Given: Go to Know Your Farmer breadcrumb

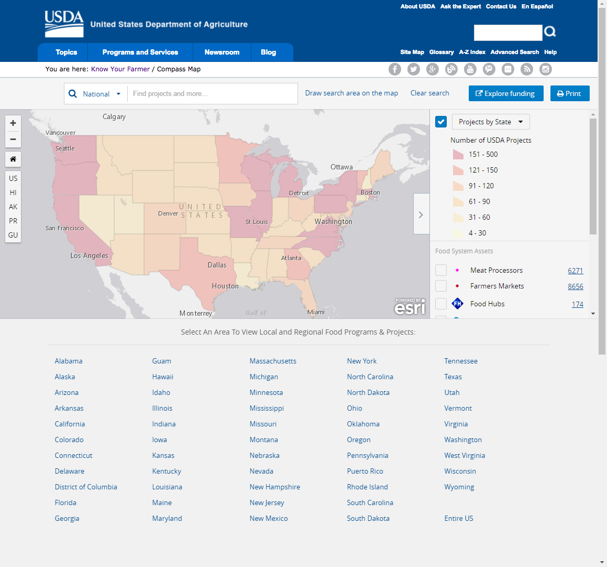Looking at the screenshot, I should point(120,69).
